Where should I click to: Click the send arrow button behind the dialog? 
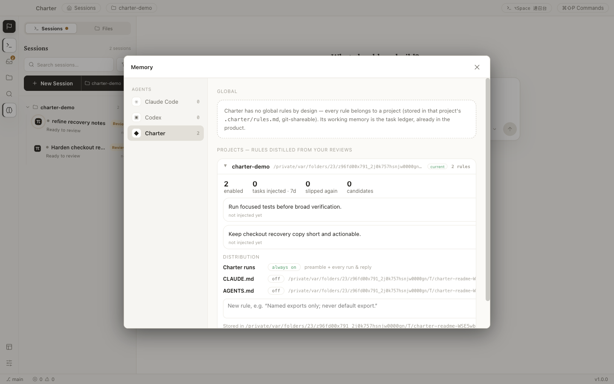(x=510, y=129)
